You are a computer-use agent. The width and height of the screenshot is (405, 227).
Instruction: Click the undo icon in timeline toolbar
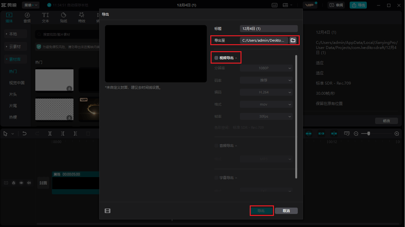(x=24, y=134)
